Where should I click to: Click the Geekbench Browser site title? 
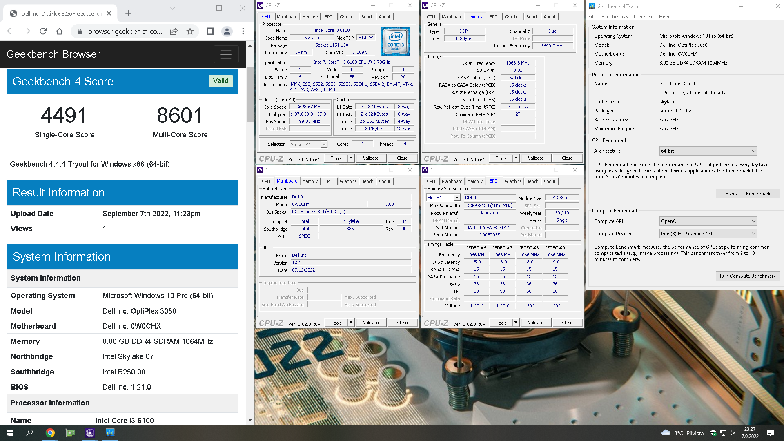pos(53,54)
